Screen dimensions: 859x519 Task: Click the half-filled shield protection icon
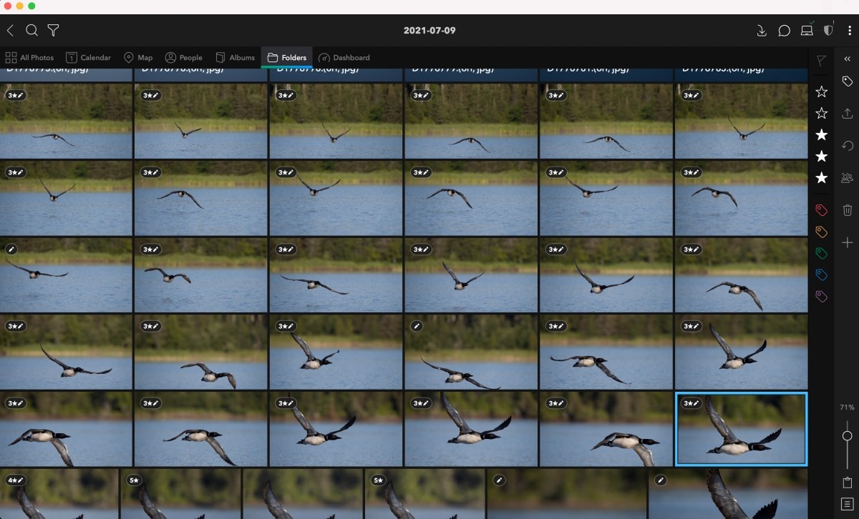(828, 31)
